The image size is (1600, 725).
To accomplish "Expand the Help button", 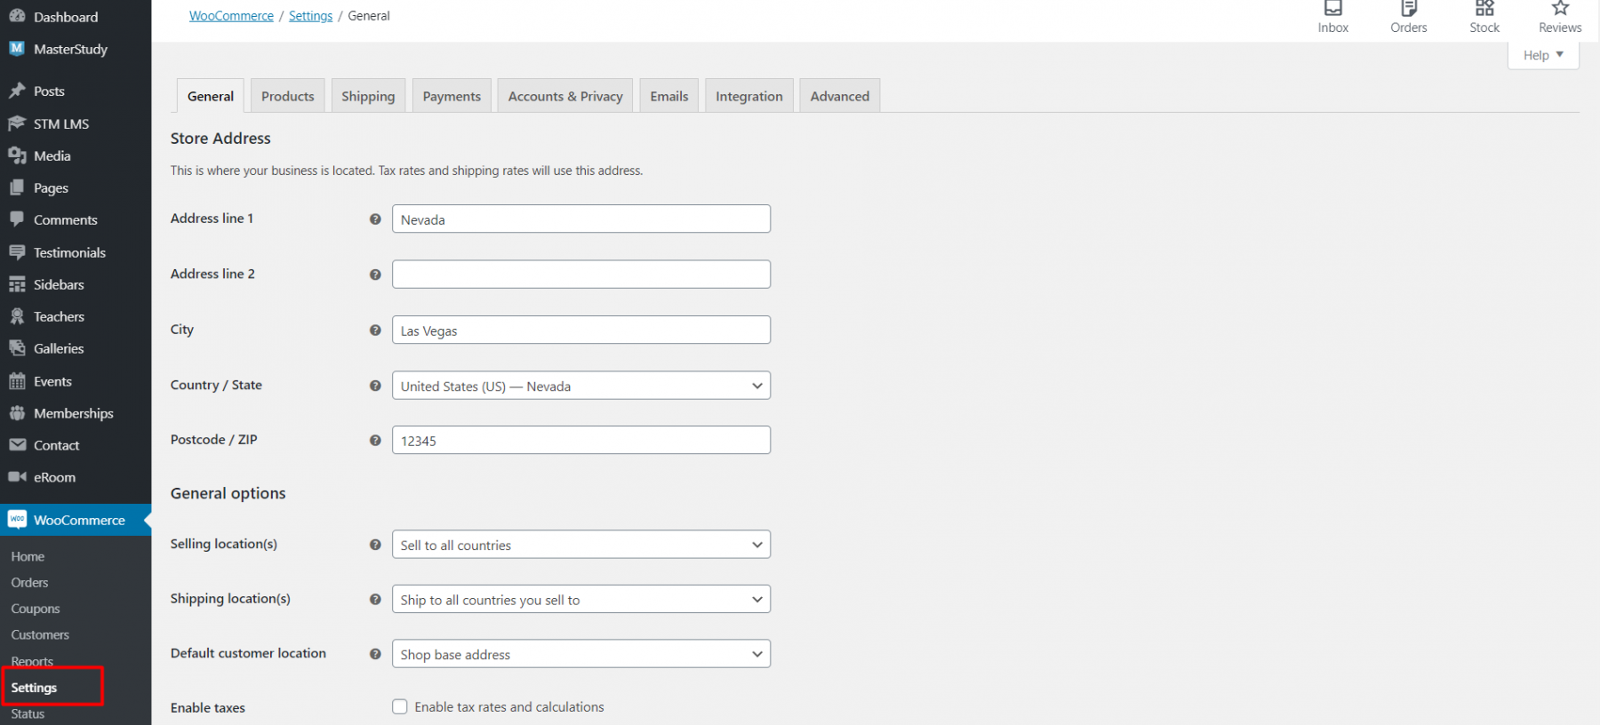I will [x=1542, y=55].
